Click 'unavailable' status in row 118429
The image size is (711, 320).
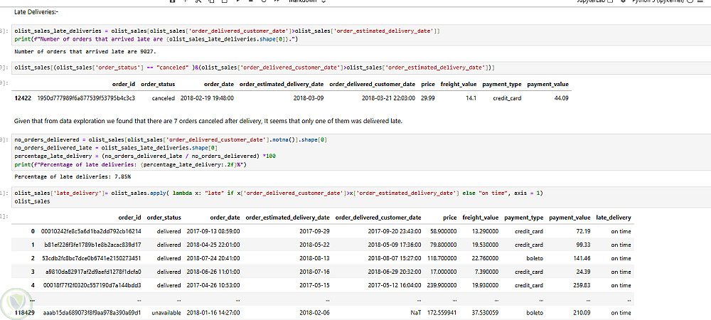click(166, 313)
